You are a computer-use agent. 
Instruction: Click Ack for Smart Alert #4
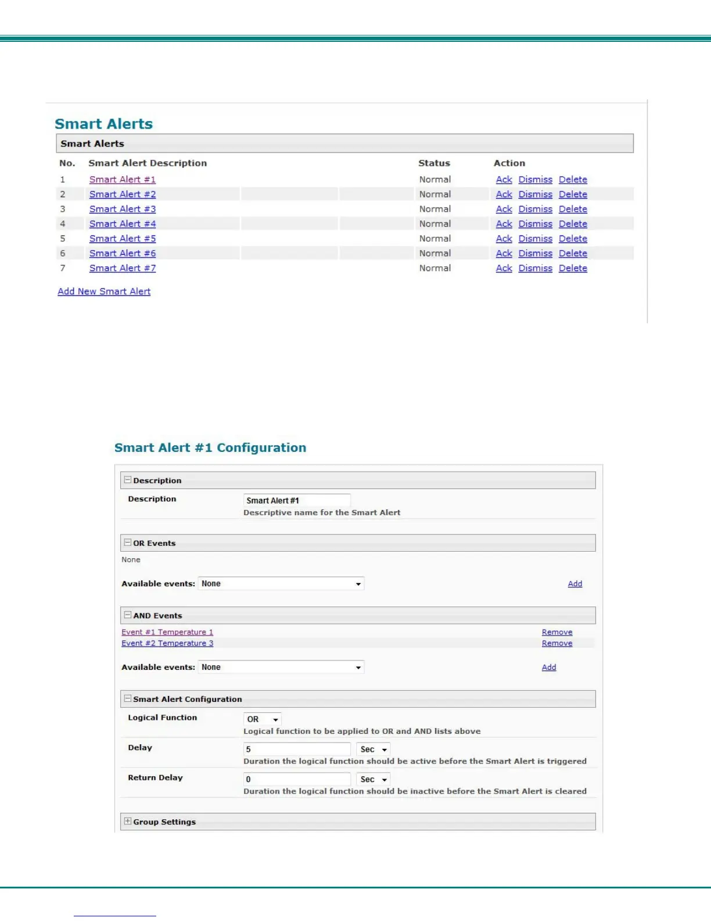(504, 224)
